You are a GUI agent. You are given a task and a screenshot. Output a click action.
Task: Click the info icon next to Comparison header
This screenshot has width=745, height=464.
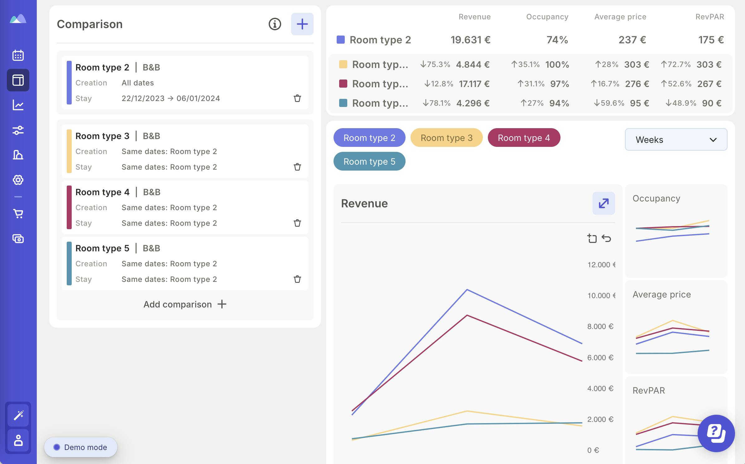pos(275,23)
